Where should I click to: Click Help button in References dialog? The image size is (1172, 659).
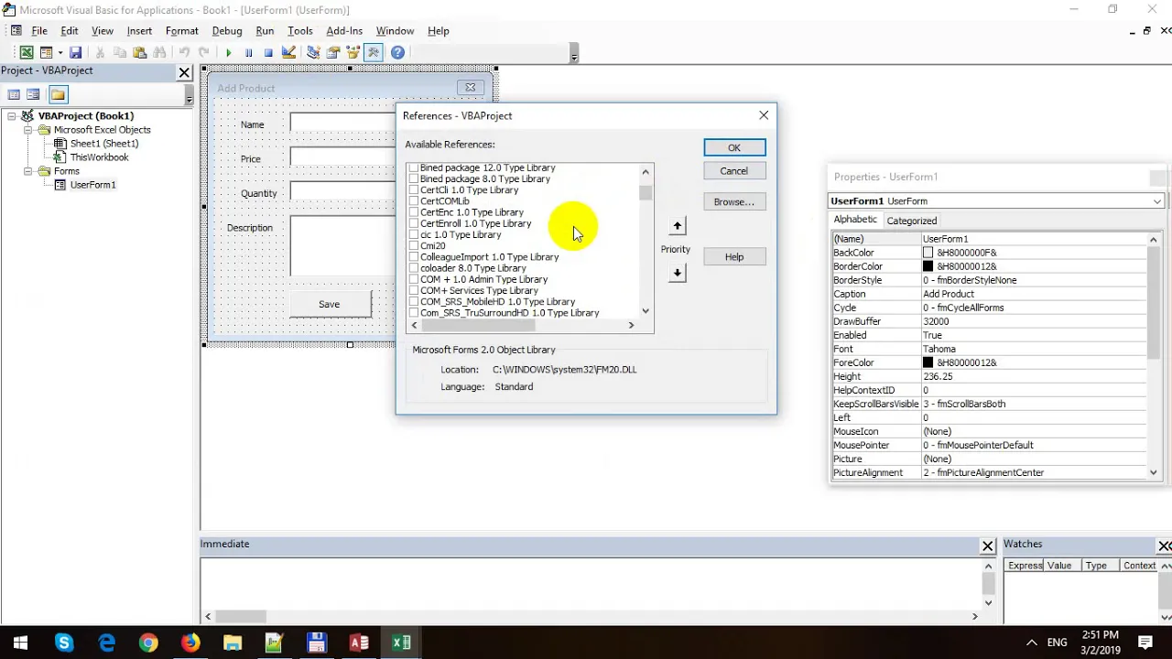coord(734,257)
